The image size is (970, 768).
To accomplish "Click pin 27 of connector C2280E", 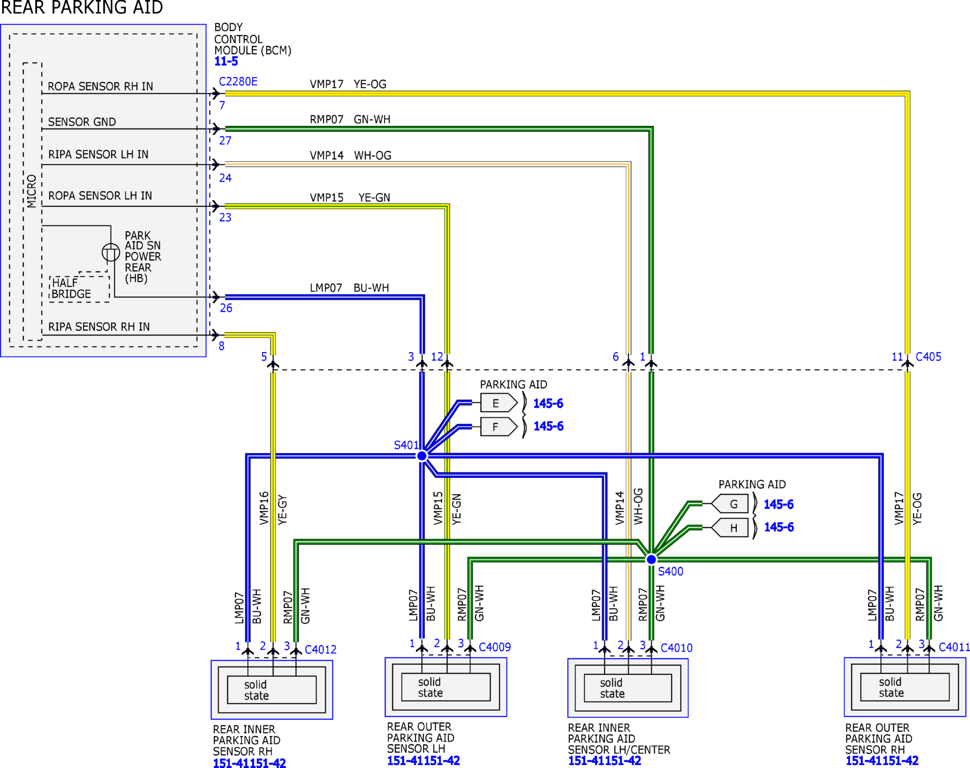I will pyautogui.click(x=225, y=141).
